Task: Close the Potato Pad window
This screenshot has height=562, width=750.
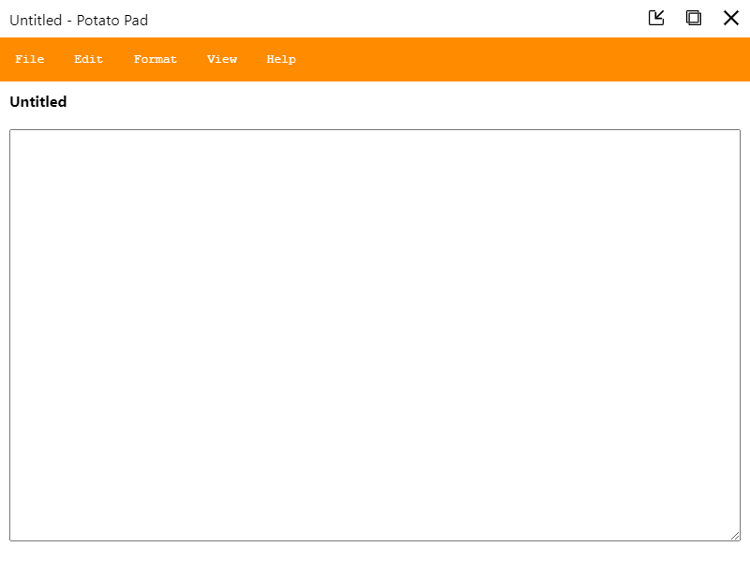Action: click(731, 18)
